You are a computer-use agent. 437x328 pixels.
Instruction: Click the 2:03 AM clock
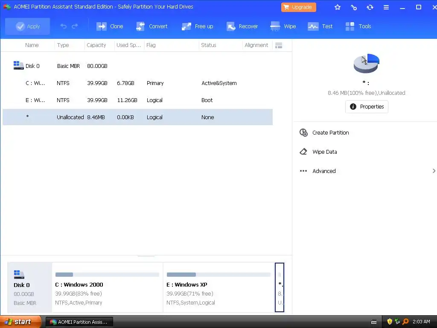point(421,322)
